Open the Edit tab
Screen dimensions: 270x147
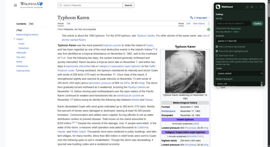[188, 23]
